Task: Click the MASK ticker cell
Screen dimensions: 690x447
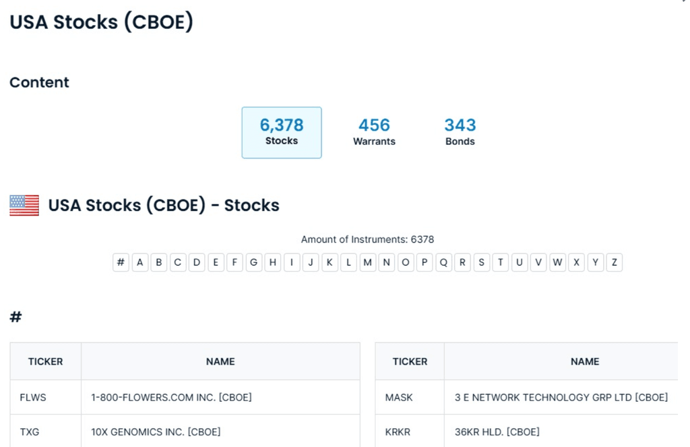Action: click(399, 397)
